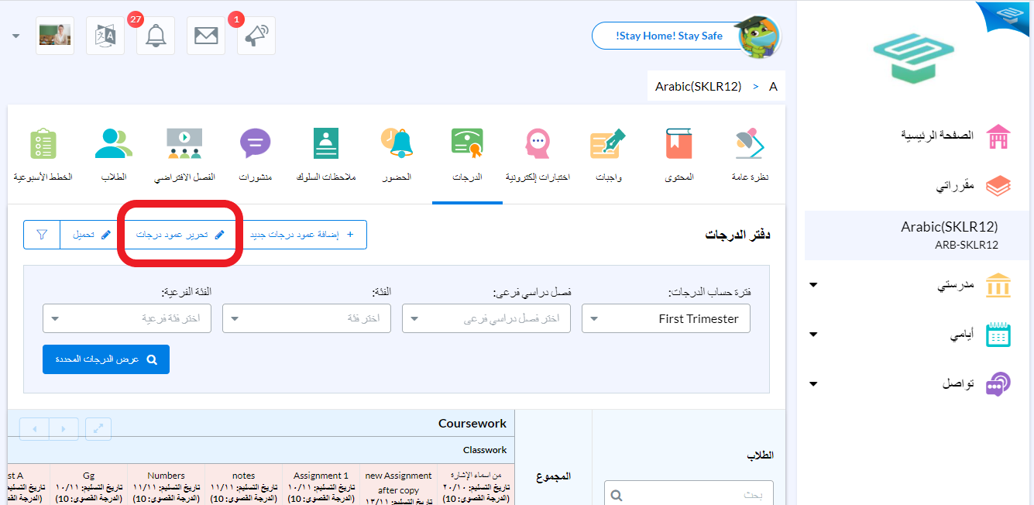Screen dimensions: 1034x505
Task: Click the Classwork subheader
Action: (x=485, y=450)
